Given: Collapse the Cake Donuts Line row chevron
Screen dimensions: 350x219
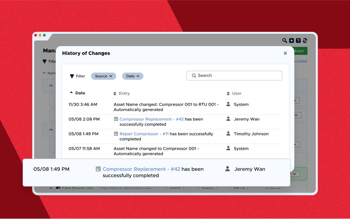Looking at the screenshot, I should [x=51, y=188].
